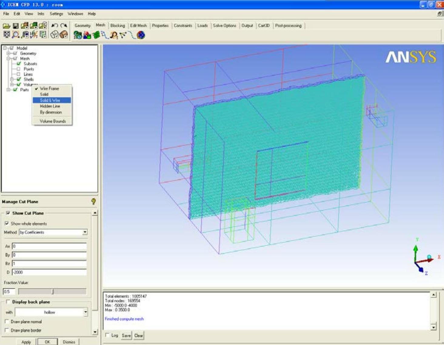Enable Display back plane checkbox
The image size is (444, 345).
tap(8, 302)
